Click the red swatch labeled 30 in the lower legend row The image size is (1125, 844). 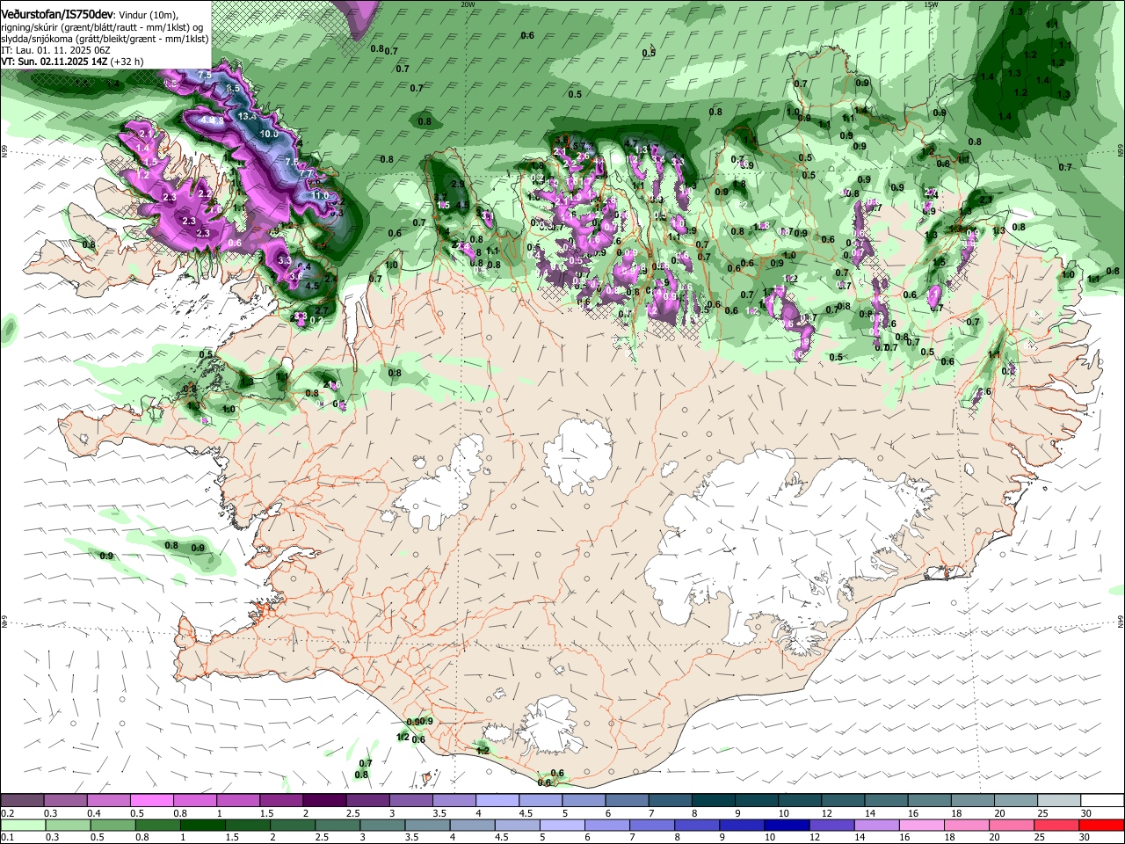1103,825
